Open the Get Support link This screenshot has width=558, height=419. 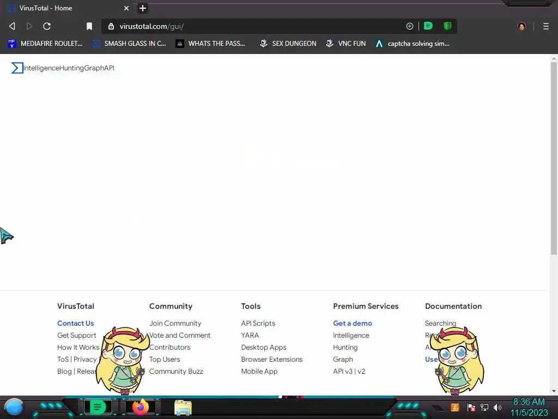tap(76, 336)
